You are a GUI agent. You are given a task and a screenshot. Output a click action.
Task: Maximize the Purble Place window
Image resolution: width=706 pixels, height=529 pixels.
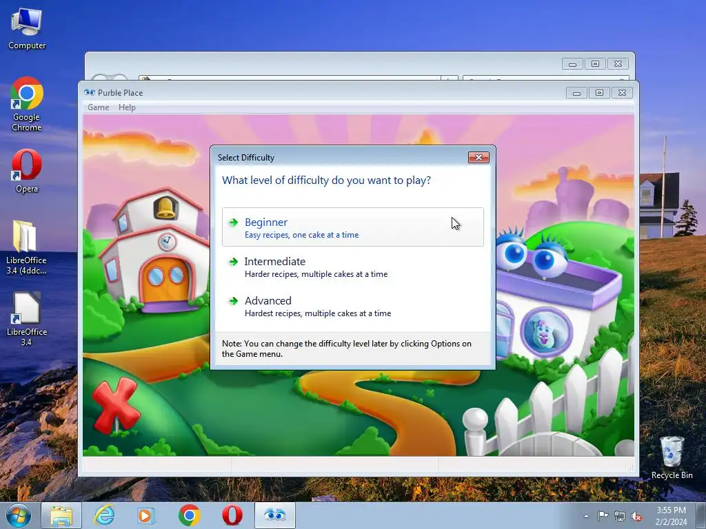pos(599,93)
